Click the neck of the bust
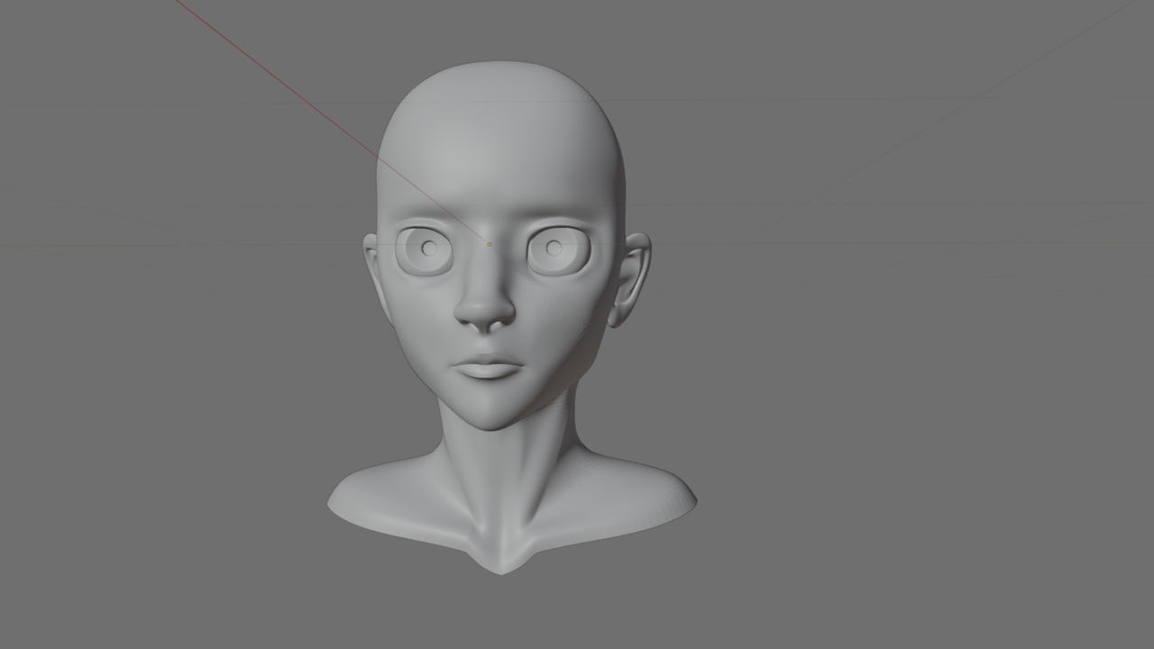Screen dimensions: 1154x649 coord(496,442)
